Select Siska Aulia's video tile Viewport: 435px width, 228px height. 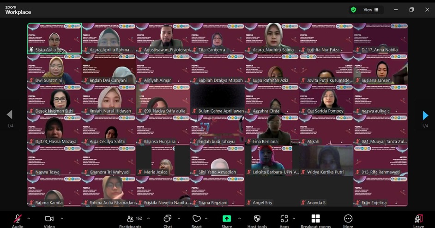54,38
